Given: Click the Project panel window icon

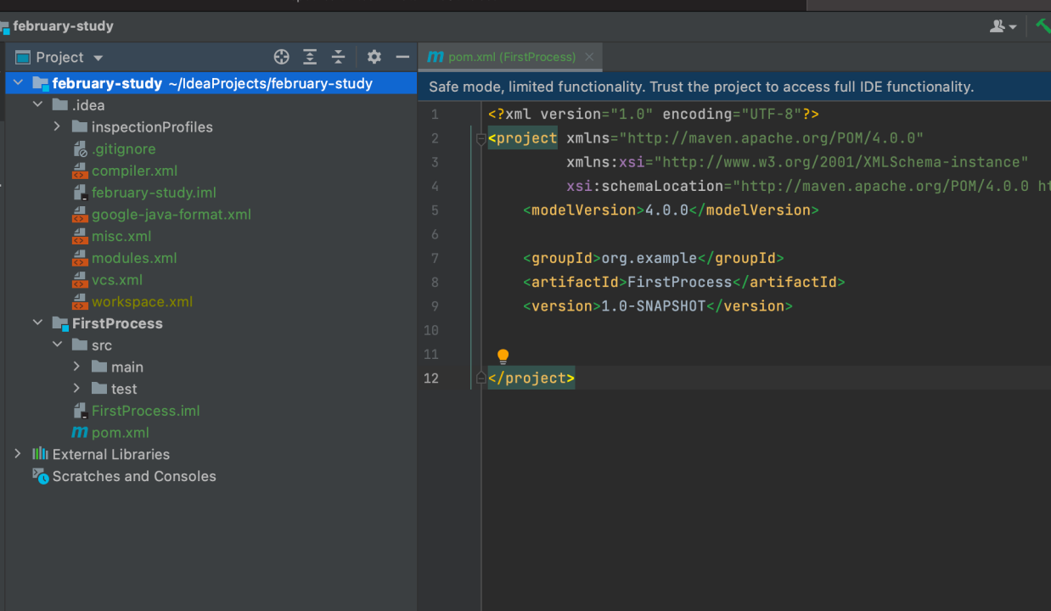Looking at the screenshot, I should 23,57.
